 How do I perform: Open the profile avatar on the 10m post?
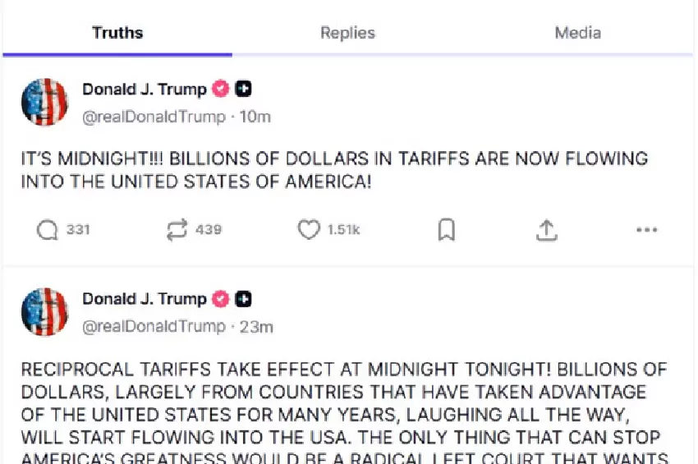tap(44, 102)
